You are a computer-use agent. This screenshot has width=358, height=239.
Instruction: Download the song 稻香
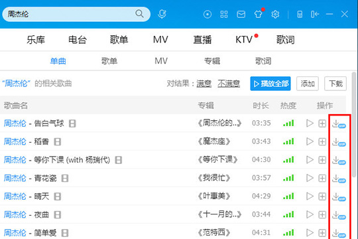tap(339, 142)
